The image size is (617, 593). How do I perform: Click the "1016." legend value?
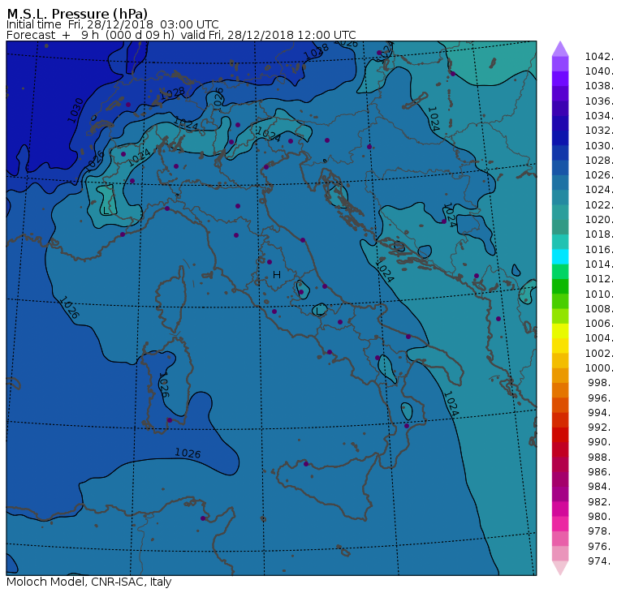(x=599, y=249)
